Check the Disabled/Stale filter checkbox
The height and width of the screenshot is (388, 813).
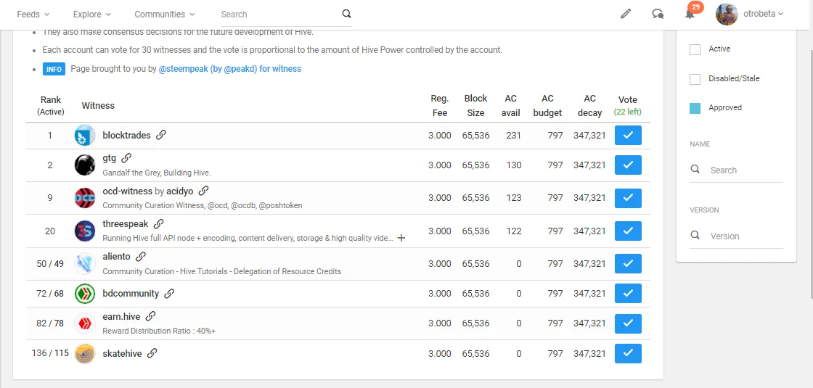[695, 79]
